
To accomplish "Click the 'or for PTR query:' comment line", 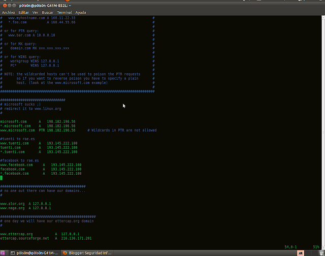I will (x=19, y=31).
